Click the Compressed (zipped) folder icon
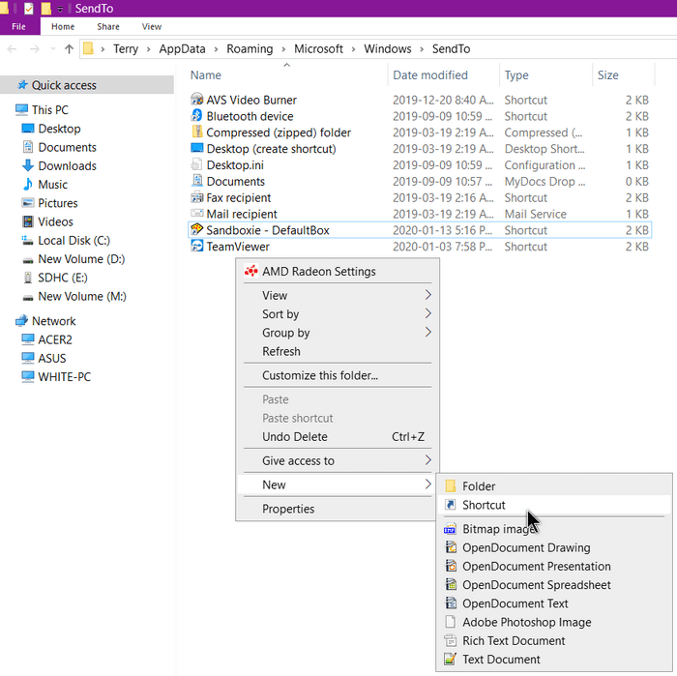The width and height of the screenshot is (677, 676). (x=197, y=132)
